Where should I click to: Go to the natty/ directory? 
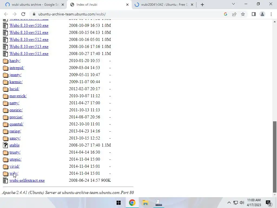[x=14, y=103]
